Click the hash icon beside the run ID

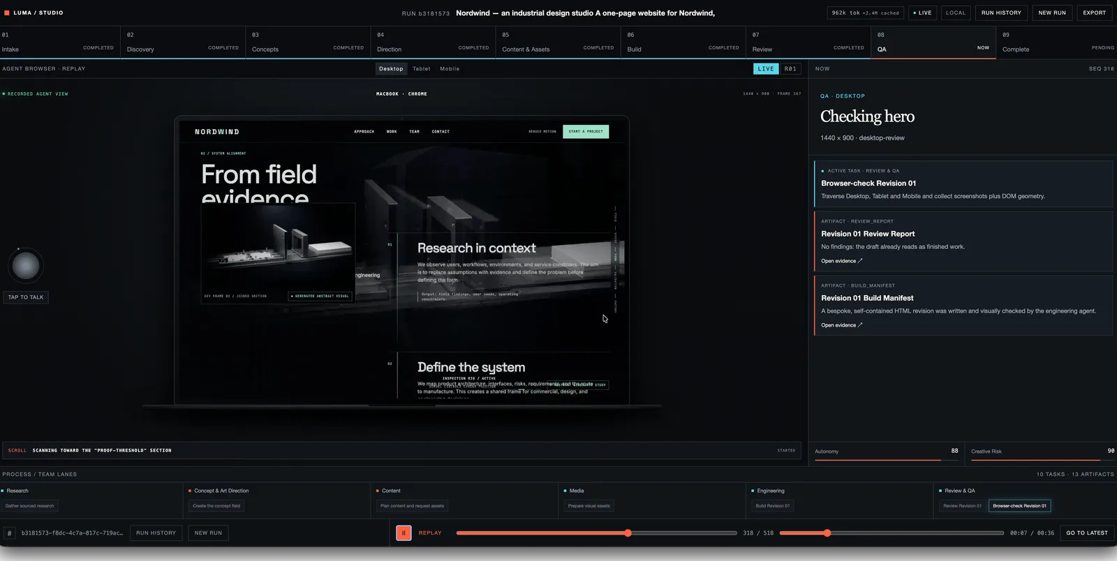click(x=10, y=533)
